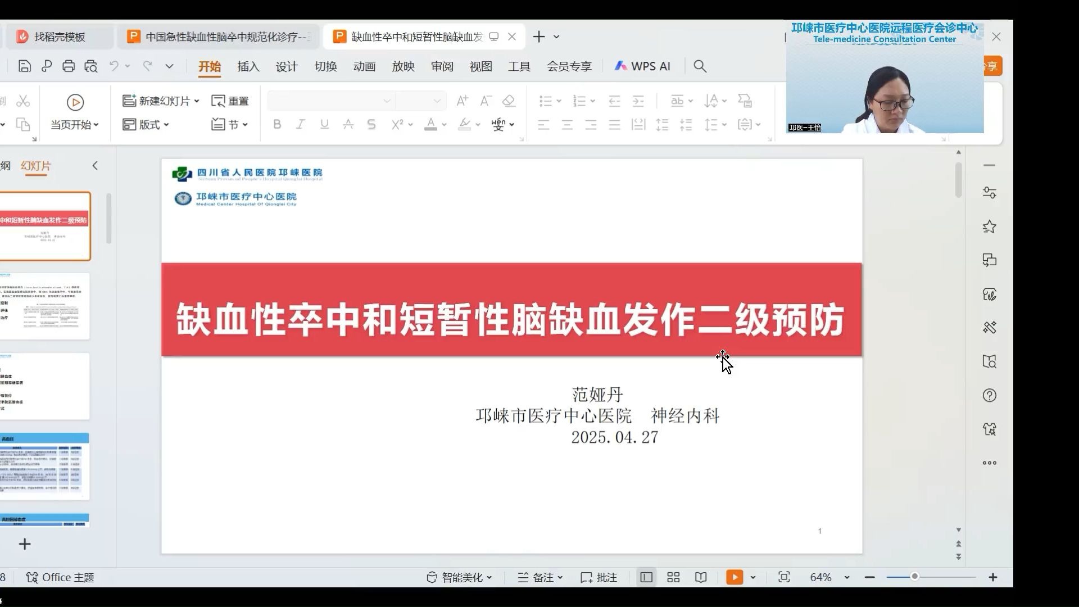Expand the New Slide dropdown arrow
This screenshot has width=1079, height=607.
coord(197,101)
